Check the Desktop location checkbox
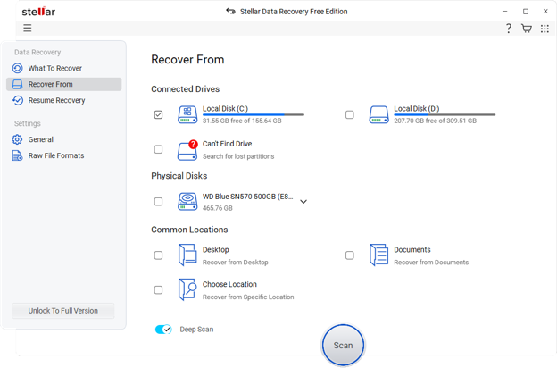The width and height of the screenshot is (557, 368). 158,255
